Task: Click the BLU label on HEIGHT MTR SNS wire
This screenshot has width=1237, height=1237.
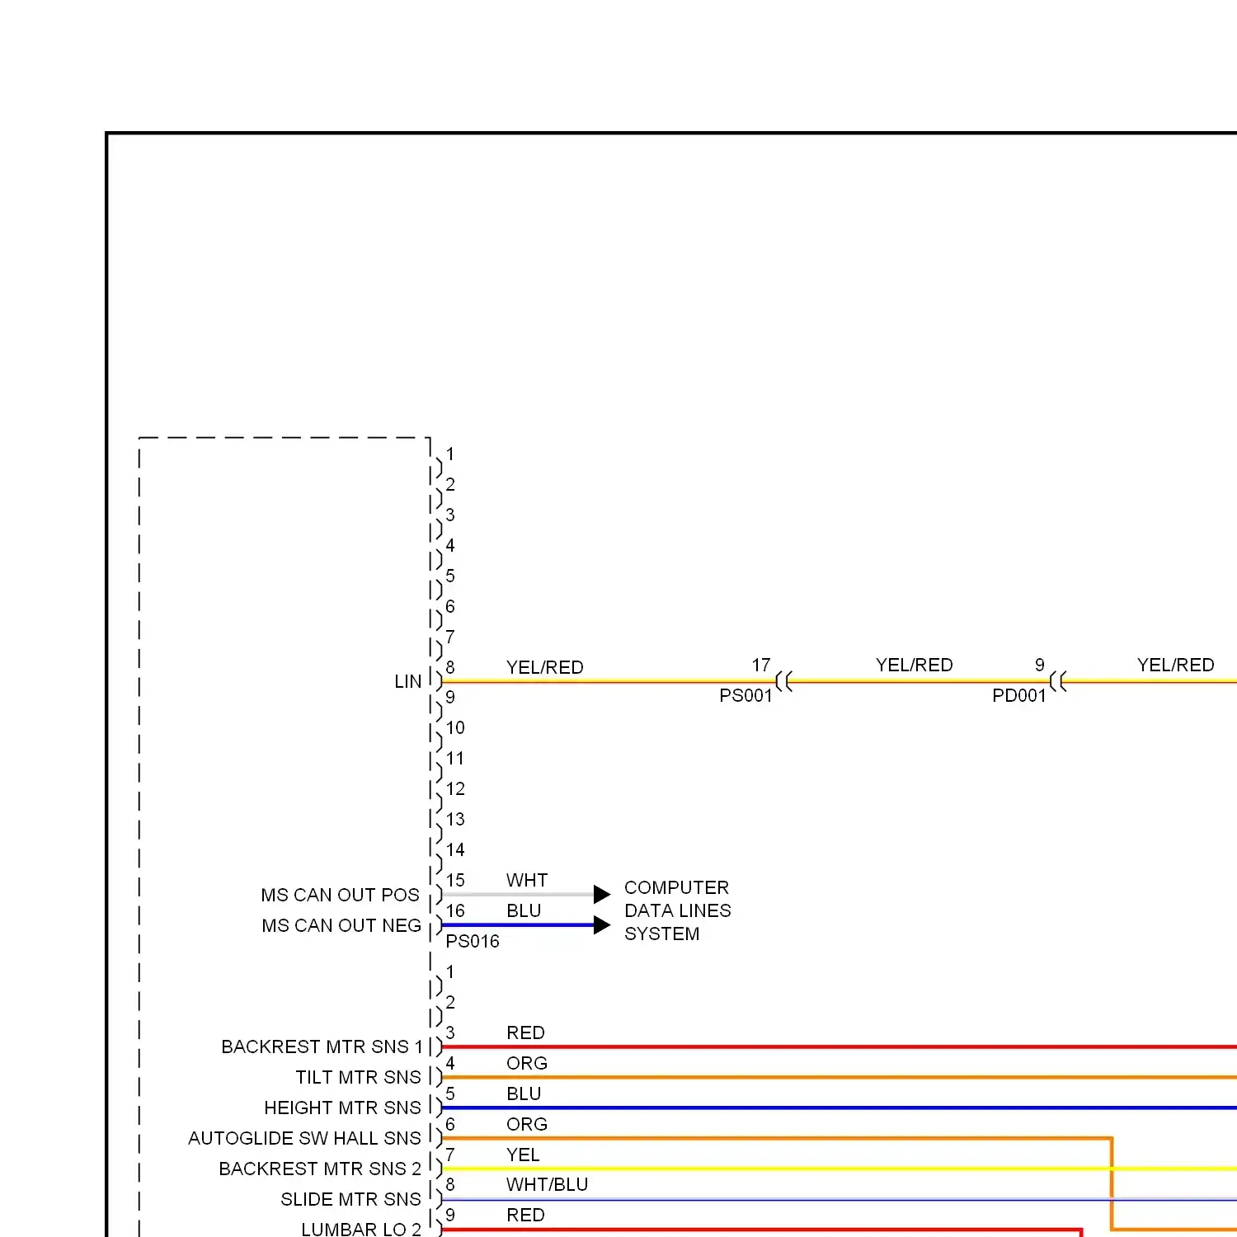Action: tap(524, 1094)
